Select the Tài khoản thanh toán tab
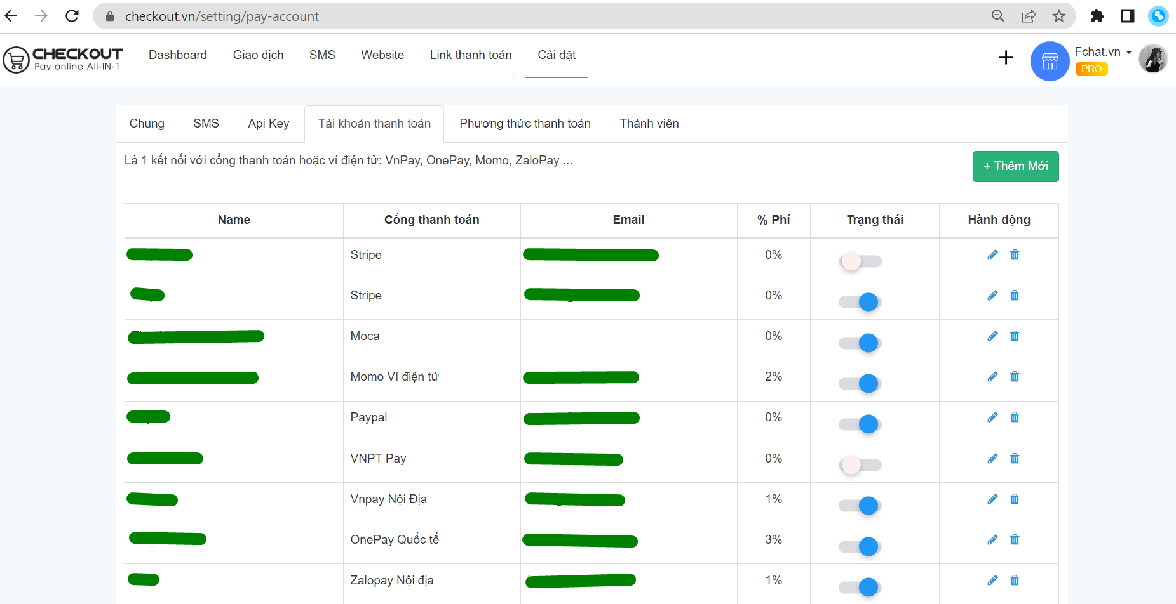Image resolution: width=1176 pixels, height=604 pixels. (374, 124)
